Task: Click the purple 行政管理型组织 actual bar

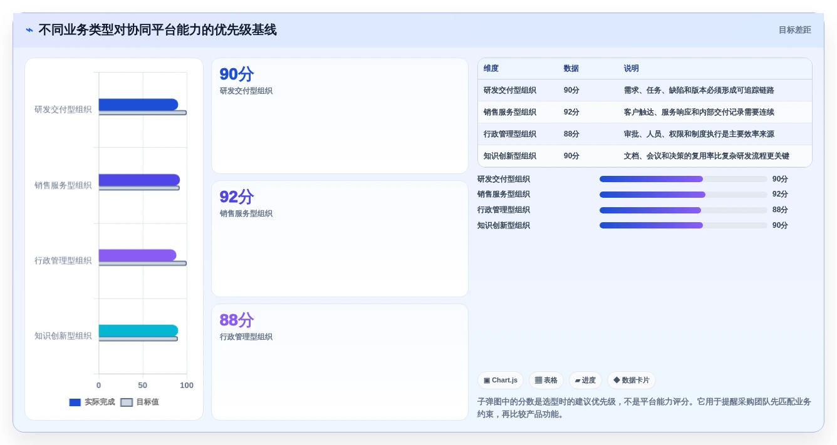Action: coord(137,255)
